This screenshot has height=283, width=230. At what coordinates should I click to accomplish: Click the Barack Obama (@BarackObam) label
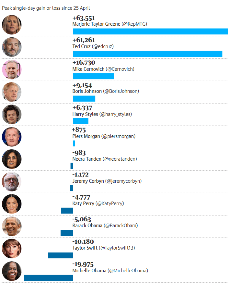(105, 226)
